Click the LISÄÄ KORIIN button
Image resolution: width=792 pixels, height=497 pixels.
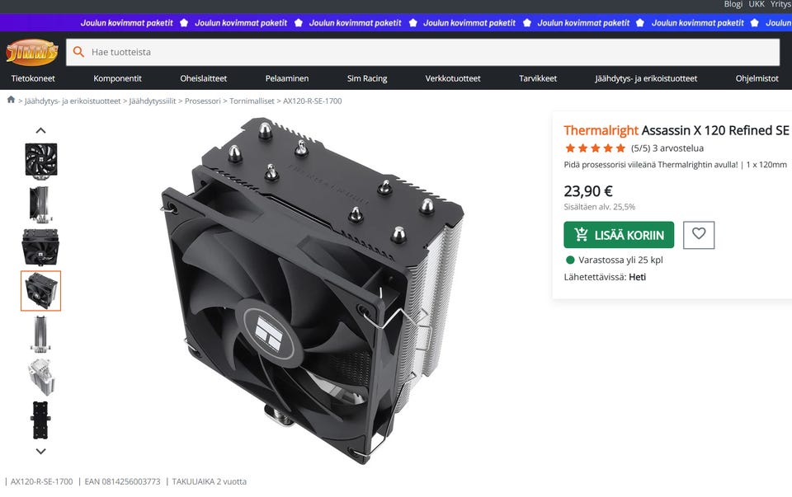point(619,235)
